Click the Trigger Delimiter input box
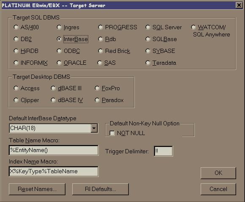 [x=163, y=151]
